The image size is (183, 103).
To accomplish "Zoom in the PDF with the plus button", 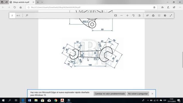I will click(x=127, y=15).
